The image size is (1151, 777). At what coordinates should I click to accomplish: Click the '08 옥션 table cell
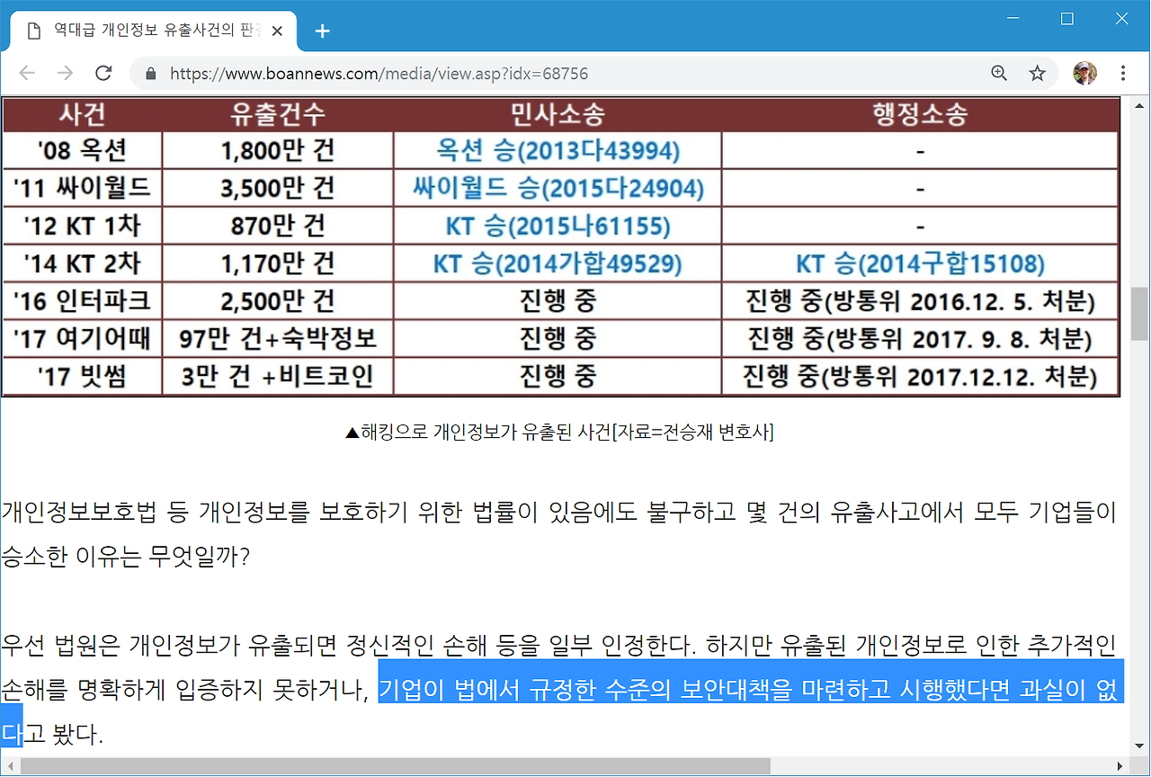[x=83, y=150]
